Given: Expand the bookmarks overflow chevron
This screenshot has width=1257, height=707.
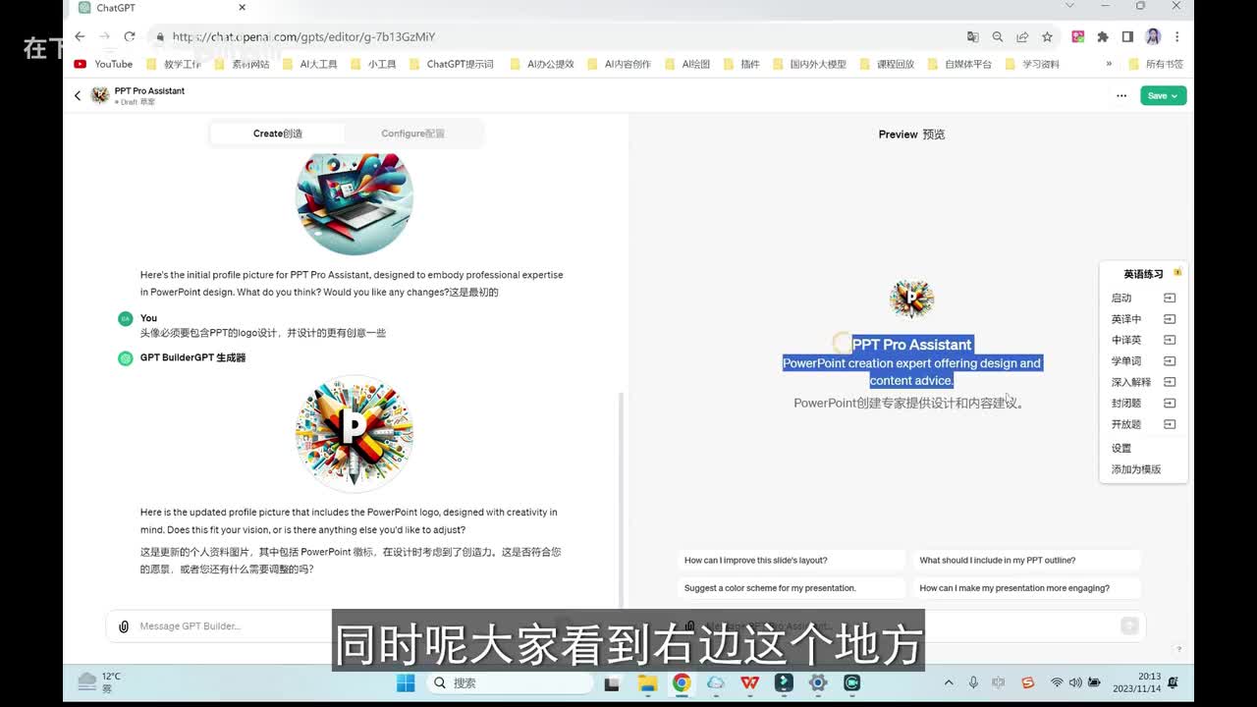Looking at the screenshot, I should pyautogui.click(x=1109, y=64).
